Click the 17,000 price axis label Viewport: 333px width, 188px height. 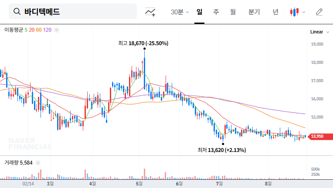coord(317,81)
